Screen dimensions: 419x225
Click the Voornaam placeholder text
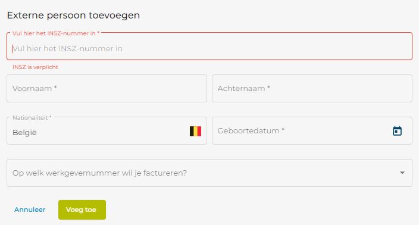point(35,89)
